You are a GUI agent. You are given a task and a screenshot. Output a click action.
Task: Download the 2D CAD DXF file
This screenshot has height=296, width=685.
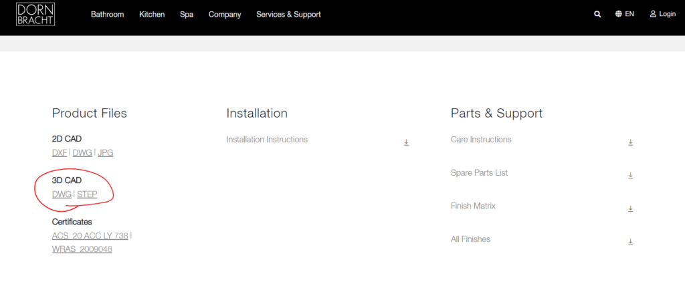60,153
